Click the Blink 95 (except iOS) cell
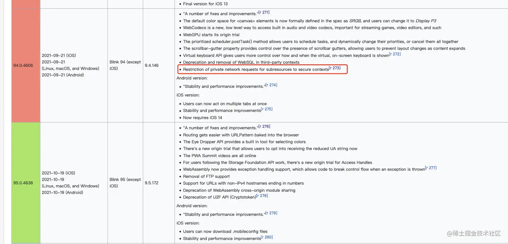 (125, 183)
